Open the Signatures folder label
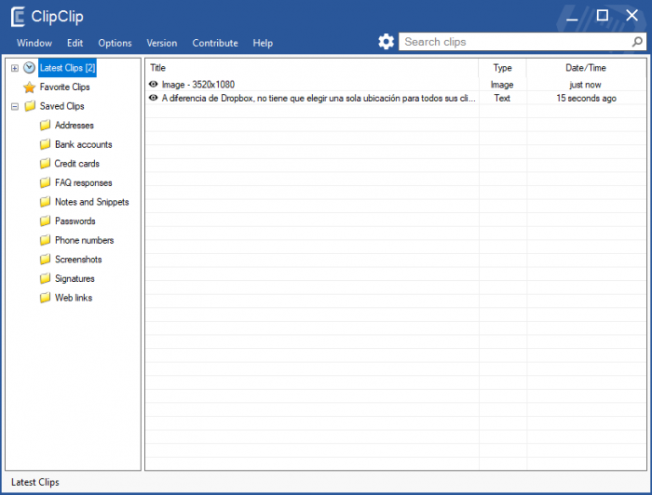This screenshot has height=495, width=652. [x=75, y=278]
